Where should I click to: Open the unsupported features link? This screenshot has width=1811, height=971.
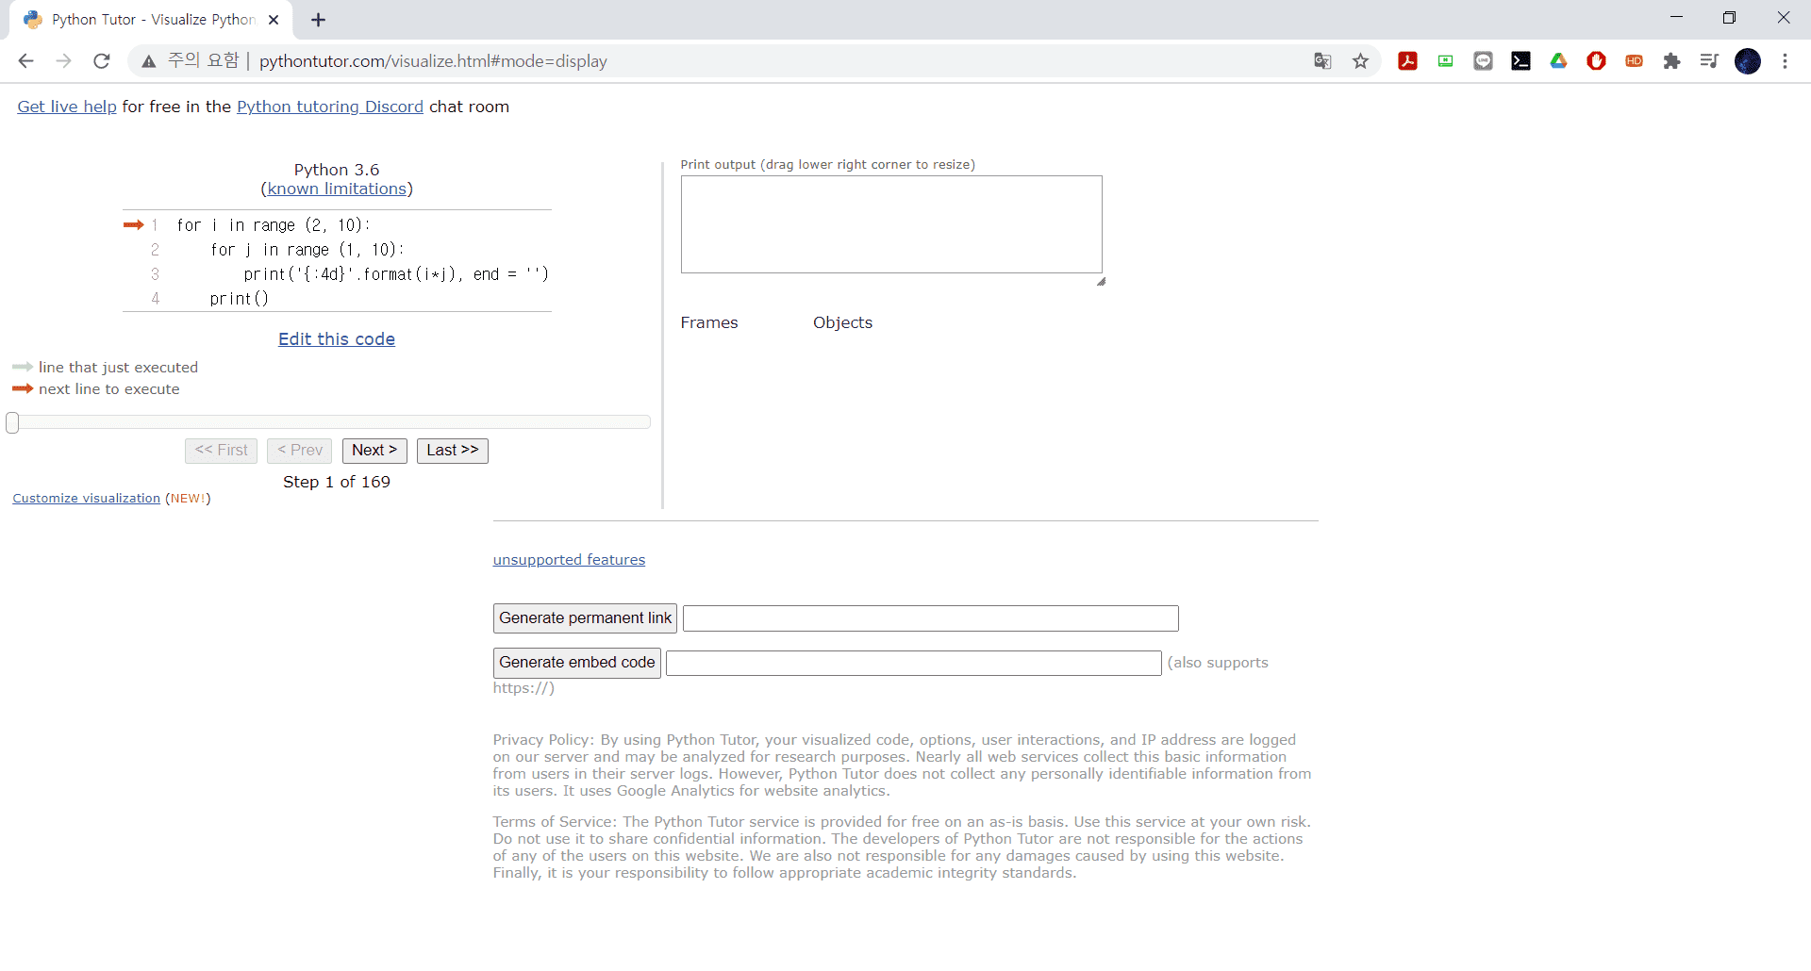click(x=569, y=560)
